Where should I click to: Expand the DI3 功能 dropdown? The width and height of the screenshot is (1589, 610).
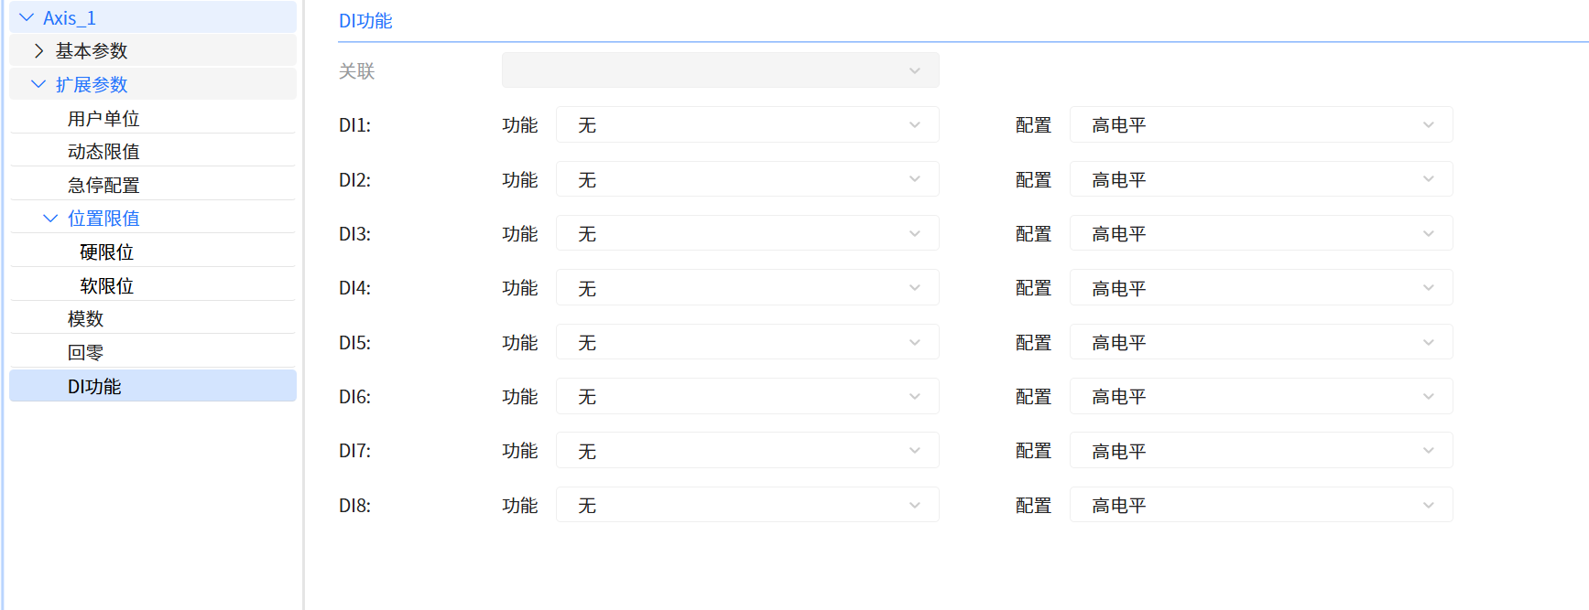pyautogui.click(x=746, y=234)
